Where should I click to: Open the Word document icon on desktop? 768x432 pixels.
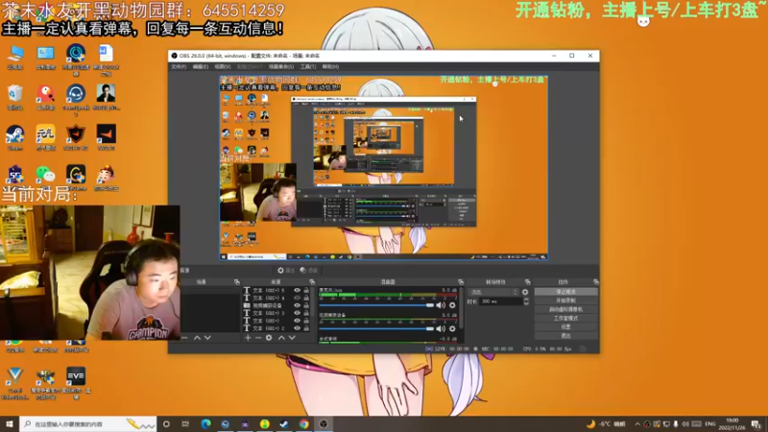[106, 60]
